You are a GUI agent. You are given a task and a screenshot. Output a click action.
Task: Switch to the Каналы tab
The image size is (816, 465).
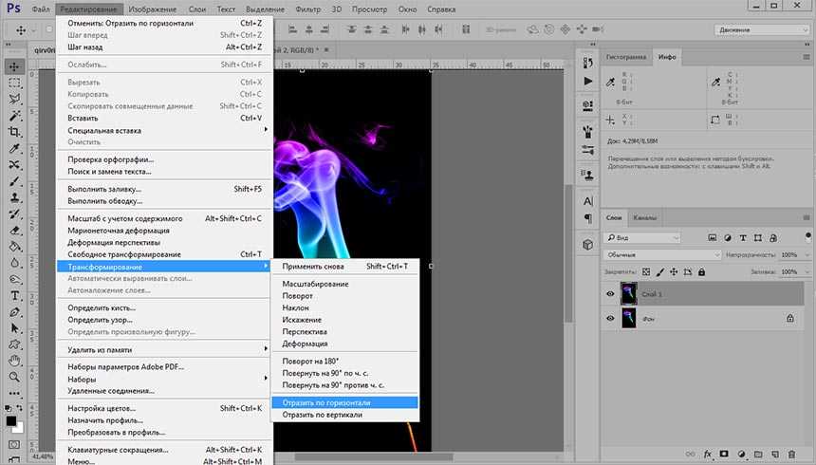[644, 218]
